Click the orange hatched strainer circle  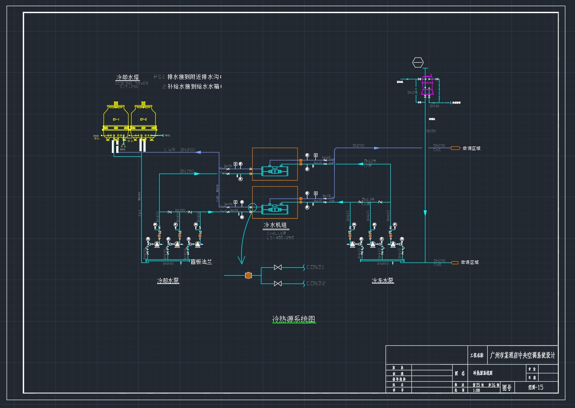[x=248, y=275]
